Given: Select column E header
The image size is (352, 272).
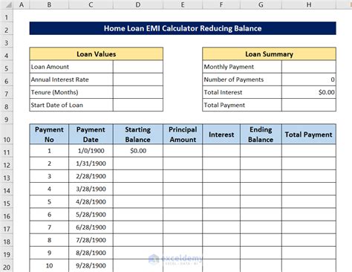Looking at the screenshot, I should pos(183,4).
